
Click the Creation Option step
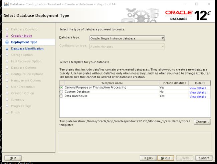click(23, 93)
